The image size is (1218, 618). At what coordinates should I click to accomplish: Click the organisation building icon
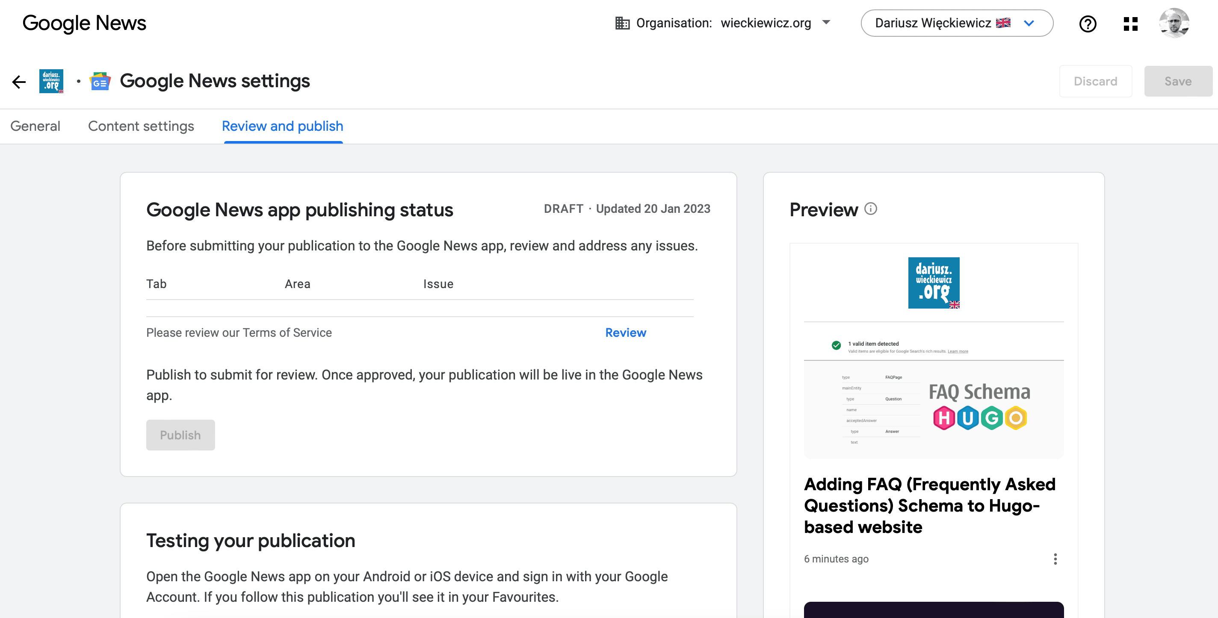[622, 23]
